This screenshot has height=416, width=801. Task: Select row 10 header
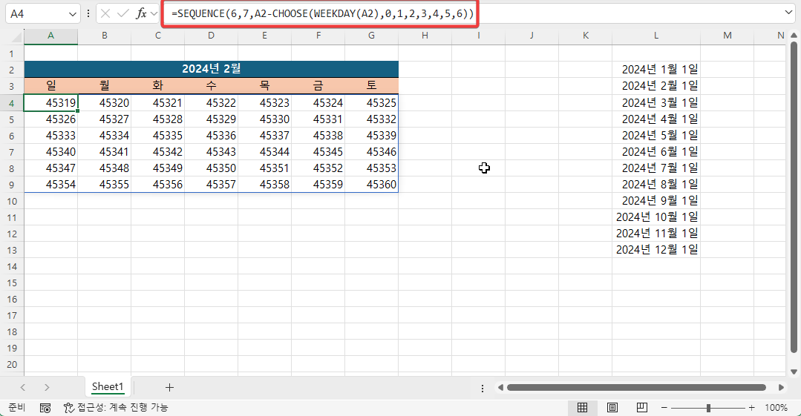click(12, 201)
